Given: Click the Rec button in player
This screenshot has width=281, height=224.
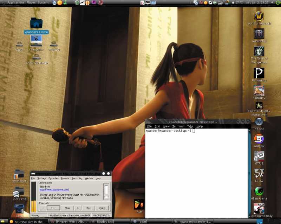Looking at the screenshot, I should coord(89,208).
